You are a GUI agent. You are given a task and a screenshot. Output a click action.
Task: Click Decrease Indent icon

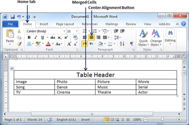[116, 31]
